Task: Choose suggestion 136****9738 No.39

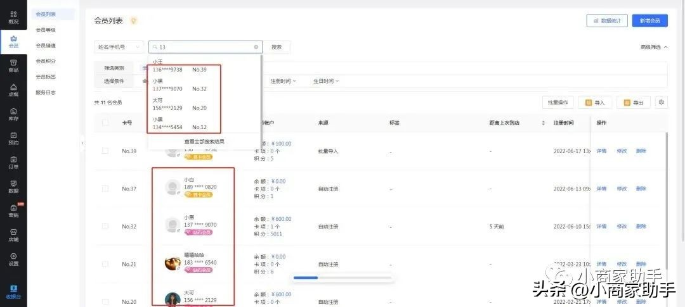Action: coord(205,66)
